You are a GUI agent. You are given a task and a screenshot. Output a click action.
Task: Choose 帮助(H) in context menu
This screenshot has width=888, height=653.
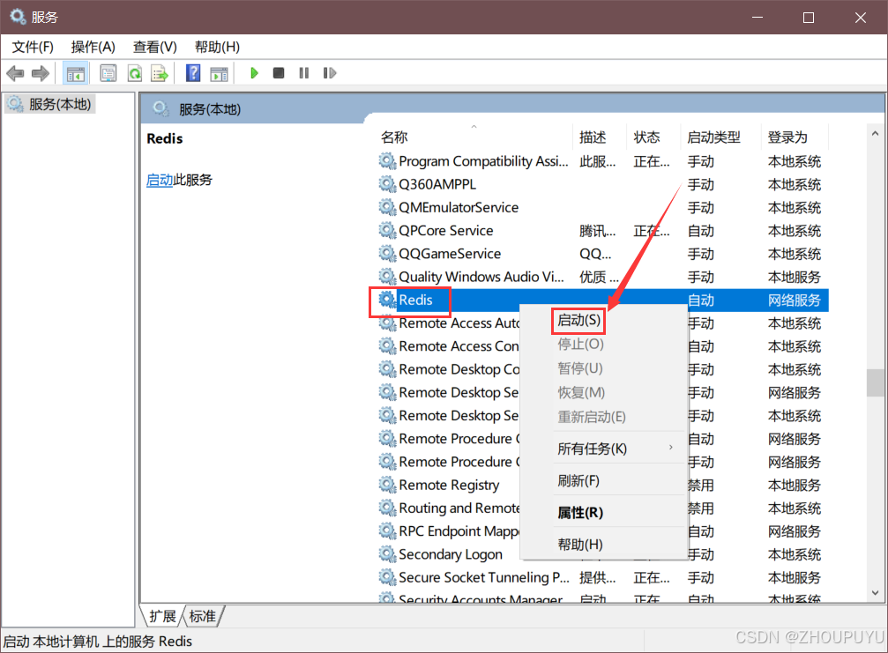[x=580, y=545]
